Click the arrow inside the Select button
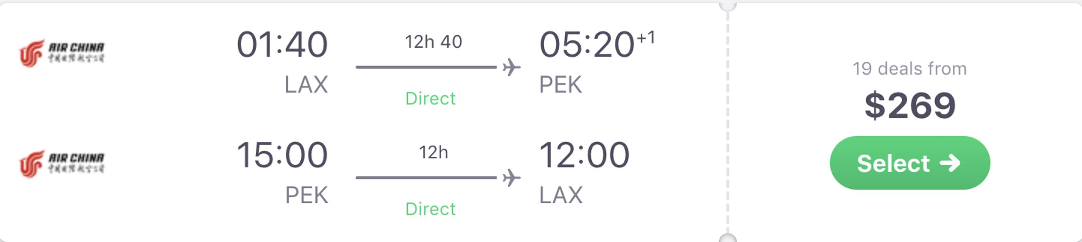The height and width of the screenshot is (242, 1082). pyautogui.click(x=950, y=163)
